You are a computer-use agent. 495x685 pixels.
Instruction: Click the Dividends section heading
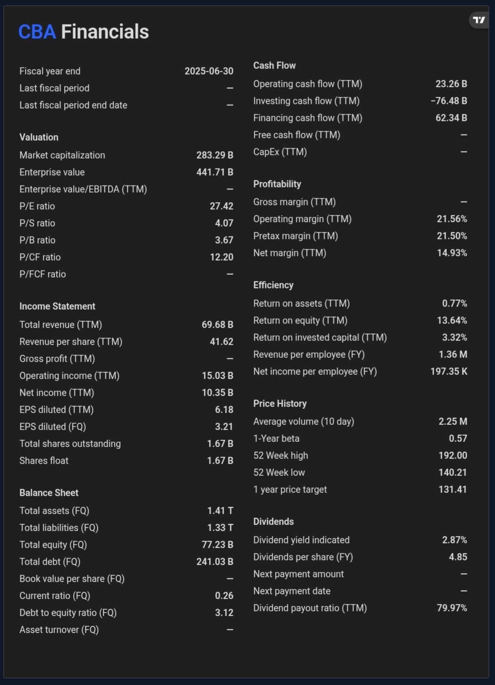coord(273,522)
